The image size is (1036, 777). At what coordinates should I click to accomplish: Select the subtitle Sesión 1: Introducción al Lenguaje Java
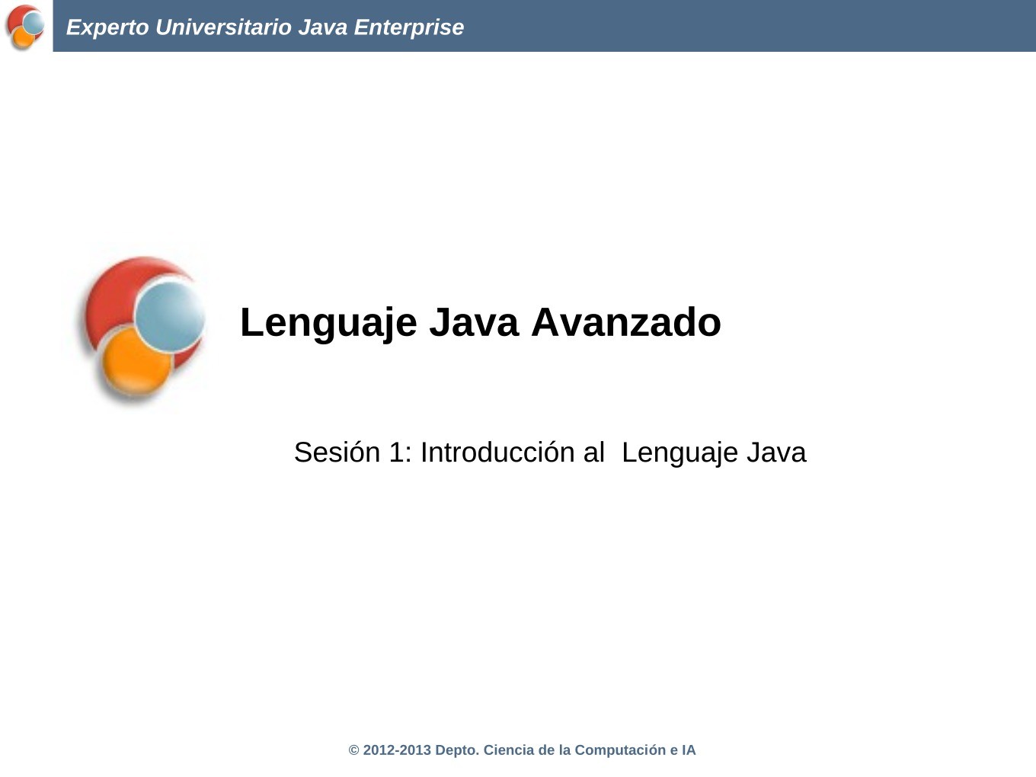coord(550,452)
